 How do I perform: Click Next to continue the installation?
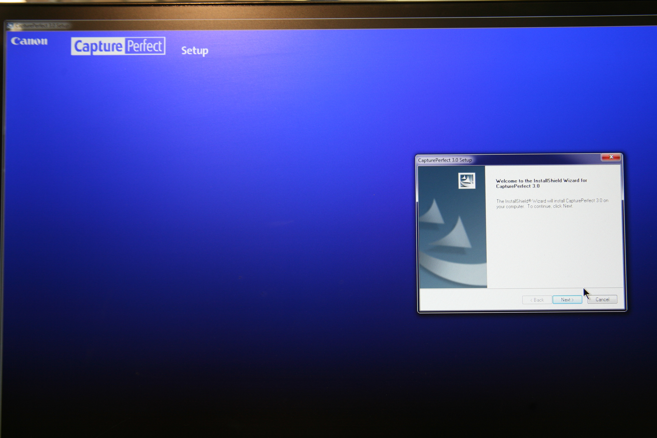[x=567, y=300]
